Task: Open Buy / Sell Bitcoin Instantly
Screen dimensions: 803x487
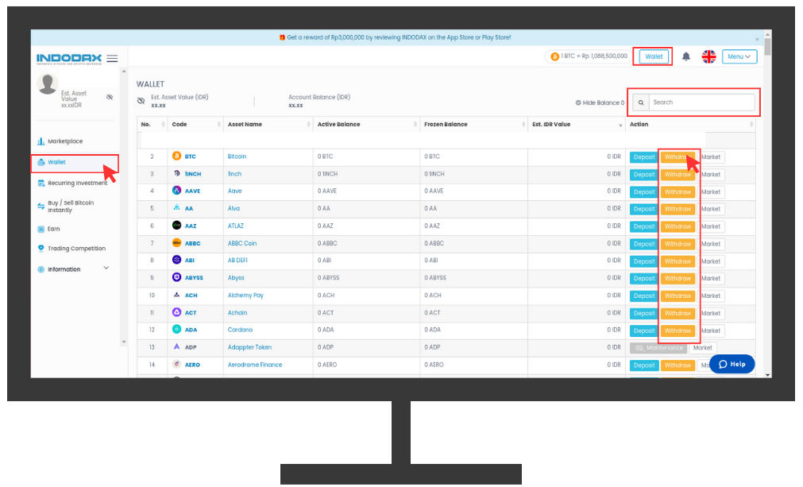Action: pyautogui.click(x=71, y=207)
